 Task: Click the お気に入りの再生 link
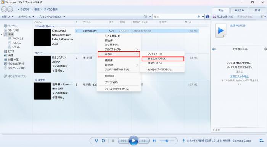[240, 77]
